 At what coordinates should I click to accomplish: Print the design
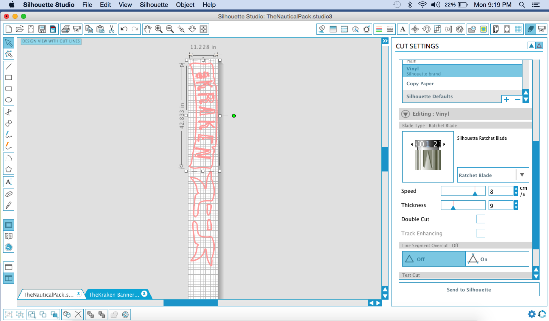pos(65,29)
